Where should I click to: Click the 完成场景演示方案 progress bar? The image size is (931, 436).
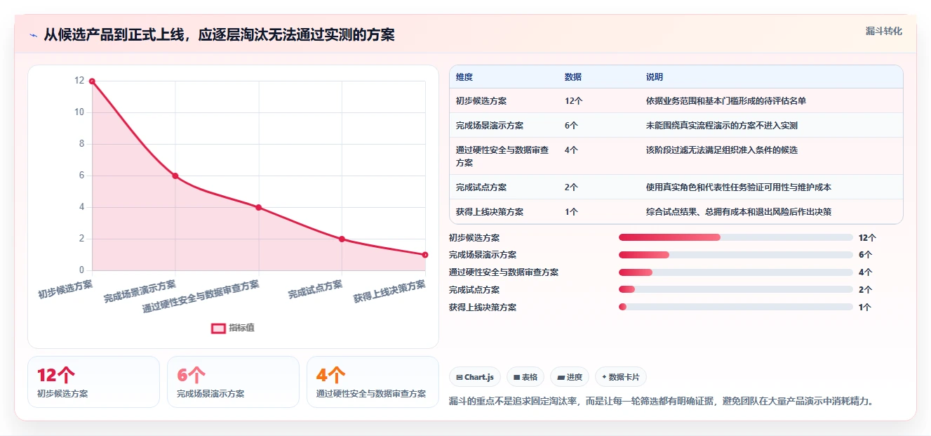[x=735, y=255]
